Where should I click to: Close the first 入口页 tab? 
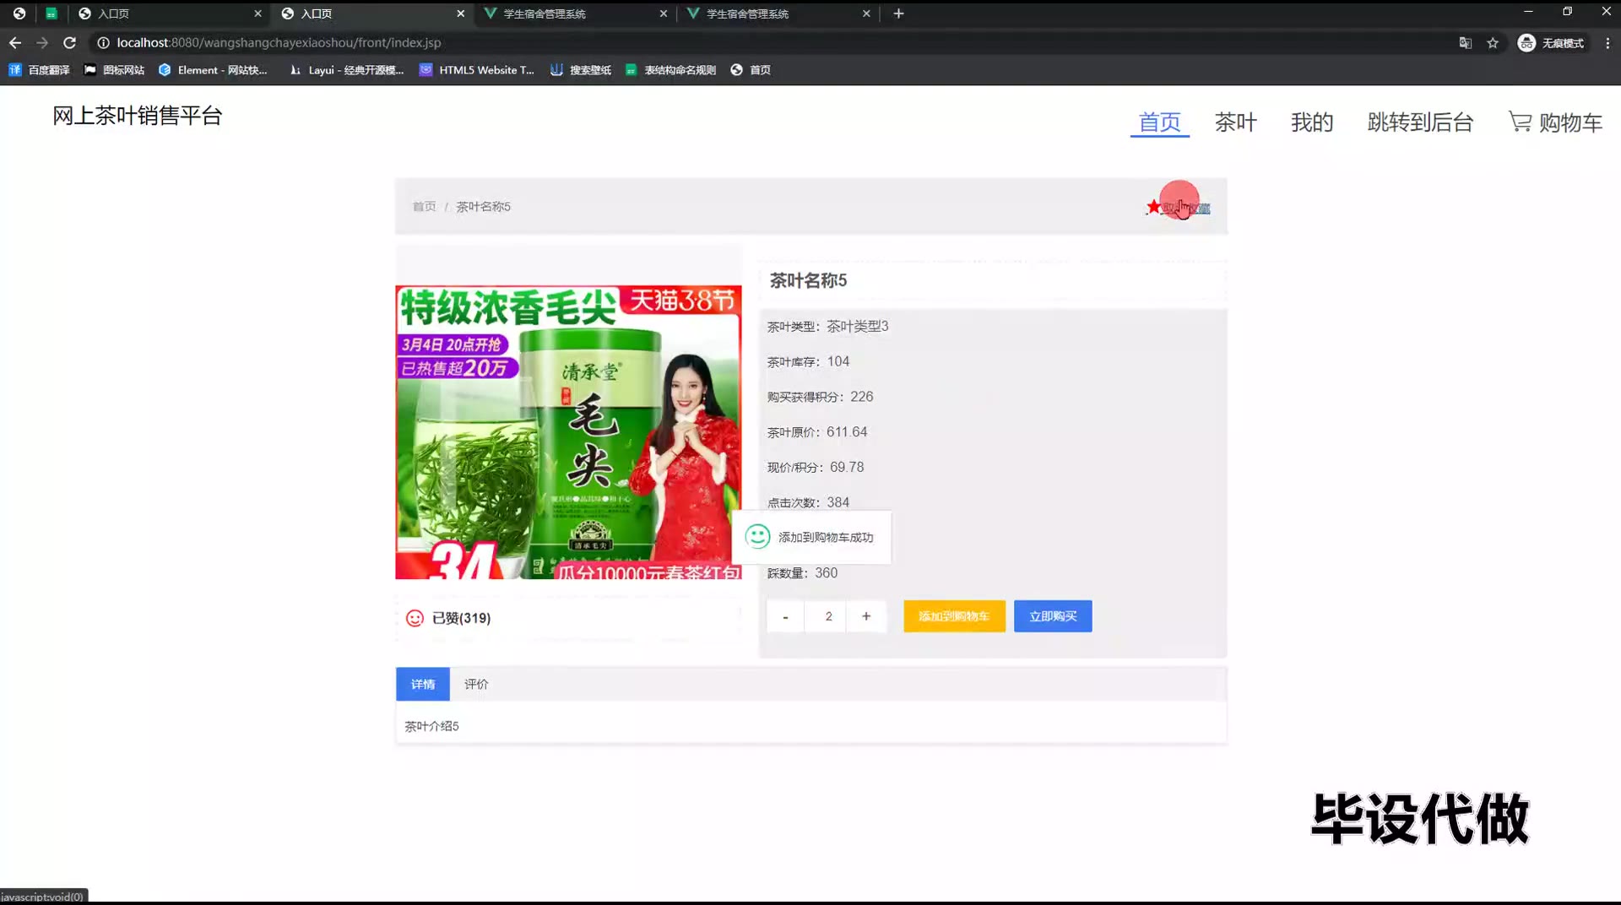pyautogui.click(x=258, y=14)
